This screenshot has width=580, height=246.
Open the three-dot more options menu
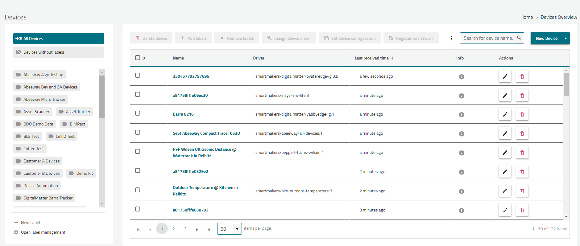(451, 38)
